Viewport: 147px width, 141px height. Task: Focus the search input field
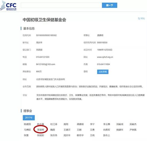pyautogui.click(x=61, y=5)
